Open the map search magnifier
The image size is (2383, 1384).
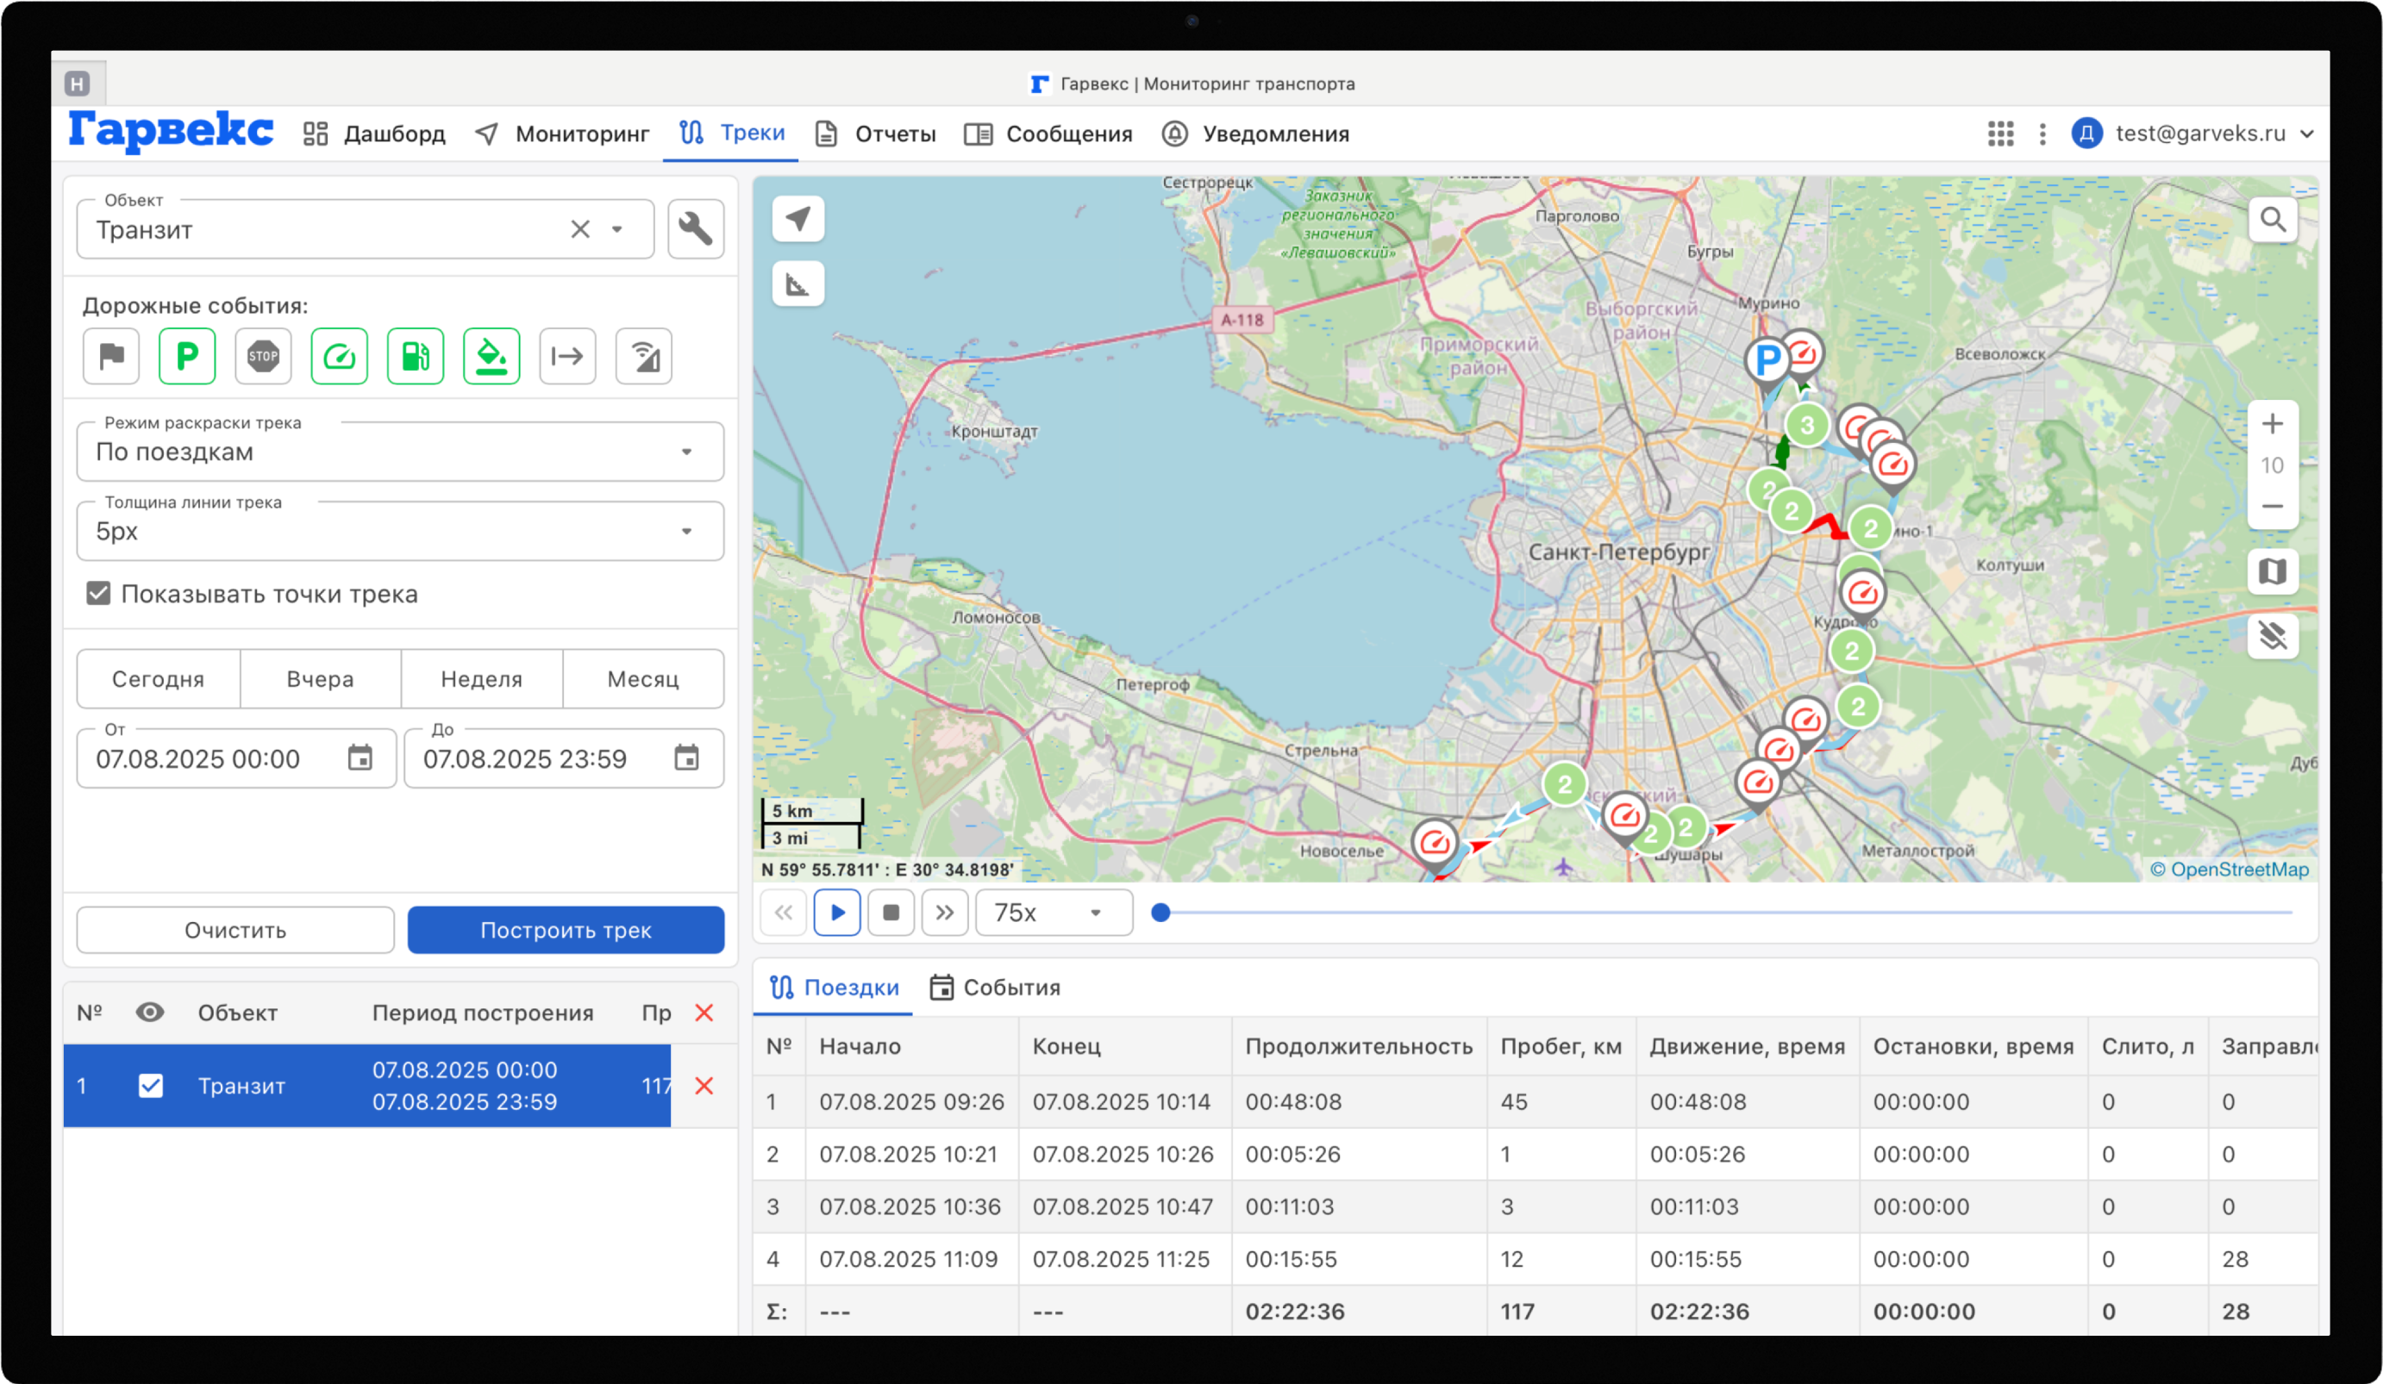[x=2272, y=220]
